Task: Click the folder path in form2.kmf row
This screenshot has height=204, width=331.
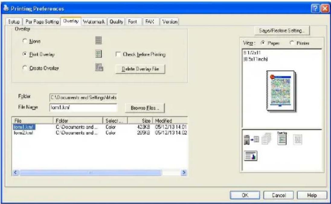Action: coord(77,133)
